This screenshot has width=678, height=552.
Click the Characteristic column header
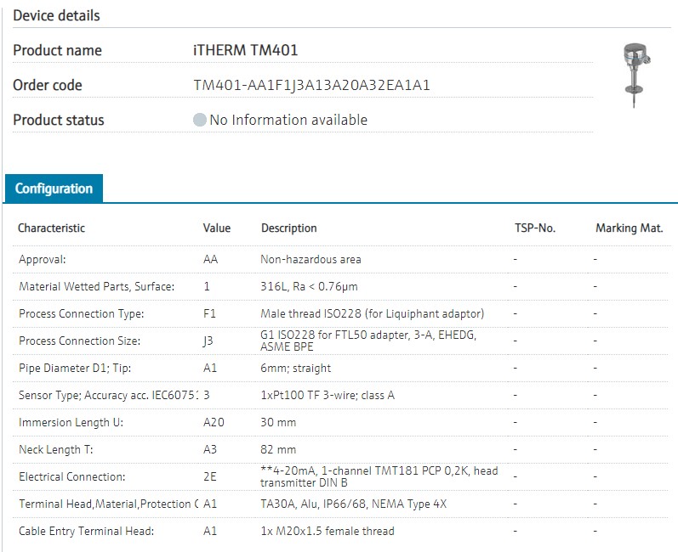click(52, 228)
